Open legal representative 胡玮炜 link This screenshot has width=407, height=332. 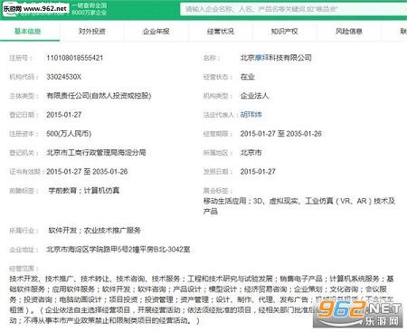coord(251,115)
